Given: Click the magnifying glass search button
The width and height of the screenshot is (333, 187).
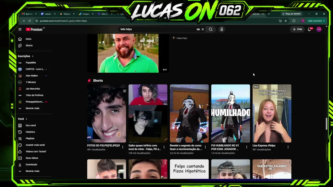Looking at the screenshot, I should [210, 29].
